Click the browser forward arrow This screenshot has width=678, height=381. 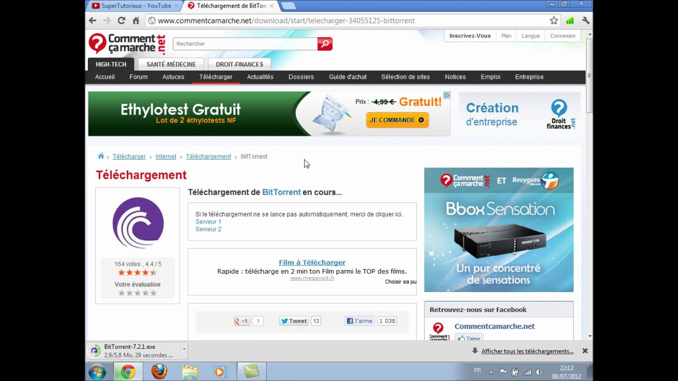tap(107, 21)
